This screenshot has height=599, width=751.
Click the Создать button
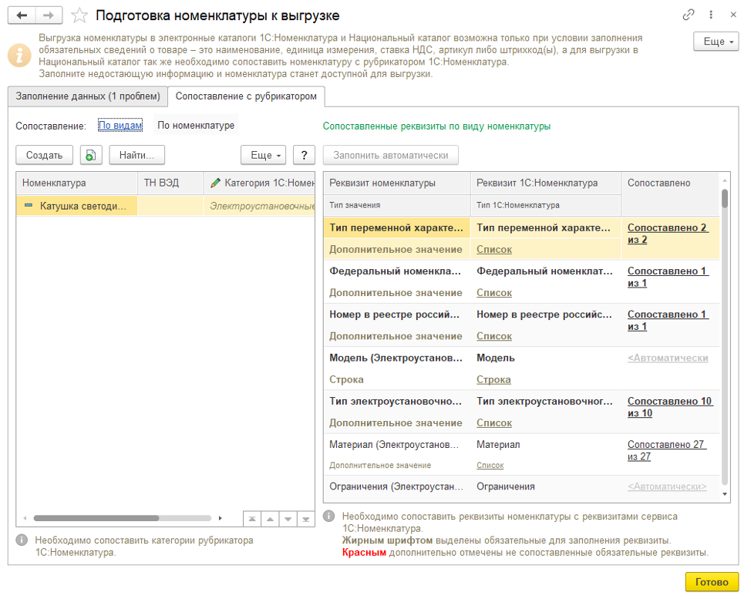pyautogui.click(x=44, y=155)
